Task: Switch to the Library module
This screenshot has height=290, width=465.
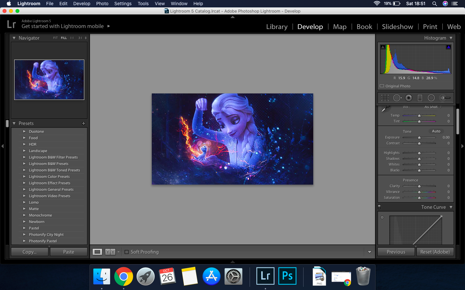Action: tap(277, 27)
